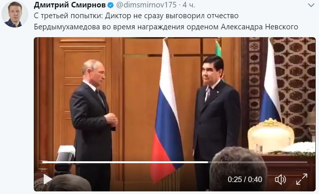Image resolution: width=319 pixels, height=194 pixels.
Task: Click the verified badge next to the name
Action: pyautogui.click(x=110, y=5)
